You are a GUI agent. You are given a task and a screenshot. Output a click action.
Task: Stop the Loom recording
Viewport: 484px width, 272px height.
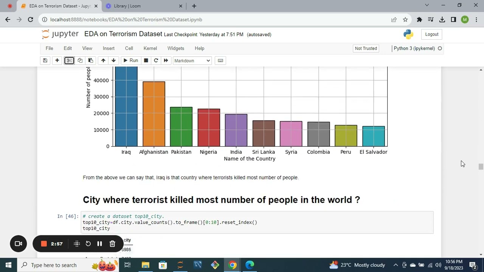click(x=44, y=244)
